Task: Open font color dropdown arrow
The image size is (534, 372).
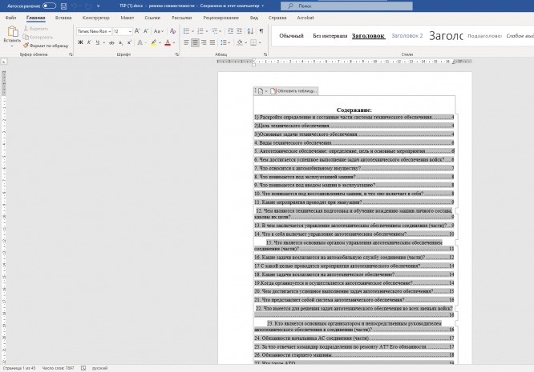Action: tap(174, 43)
